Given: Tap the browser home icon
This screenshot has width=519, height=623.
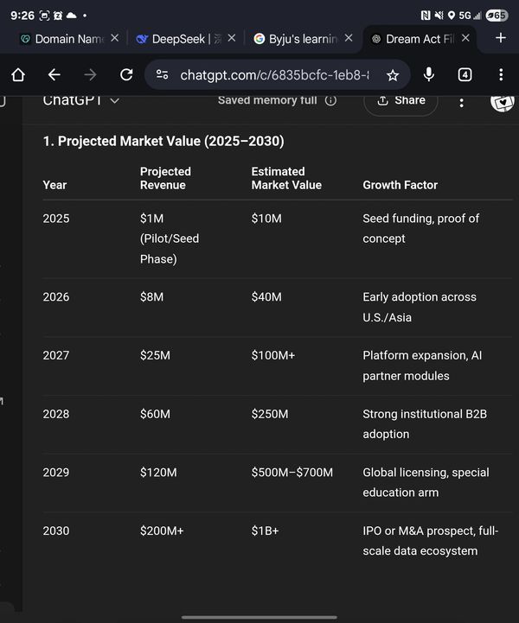Looking at the screenshot, I should pyautogui.click(x=18, y=75).
